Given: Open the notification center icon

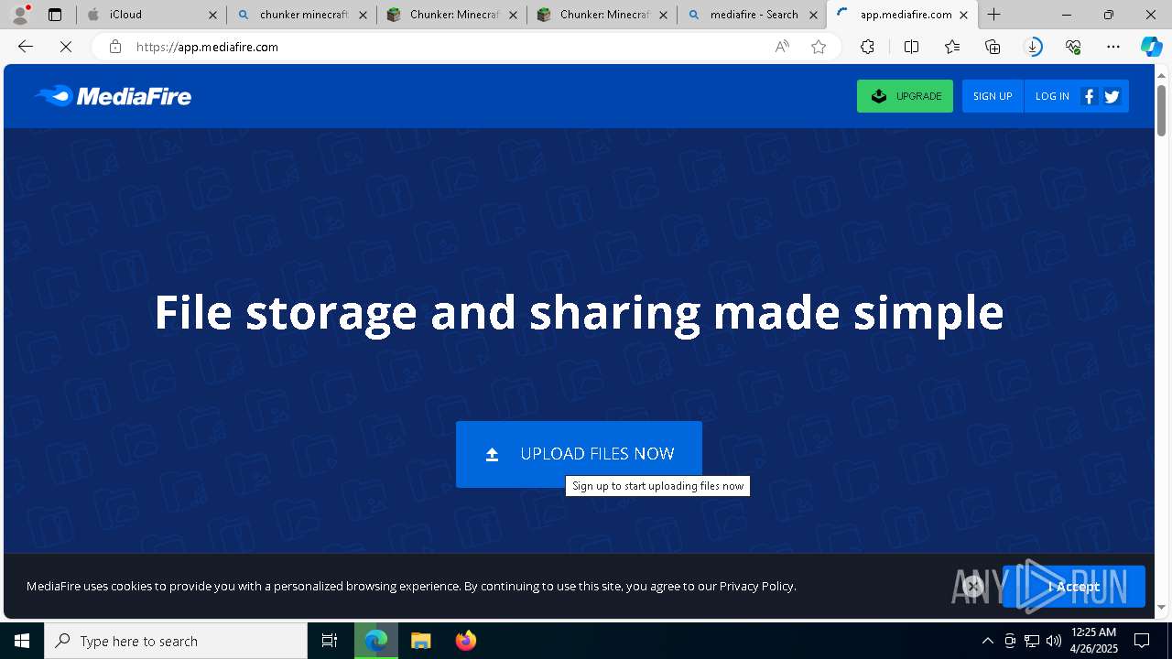Looking at the screenshot, I should point(1142,641).
